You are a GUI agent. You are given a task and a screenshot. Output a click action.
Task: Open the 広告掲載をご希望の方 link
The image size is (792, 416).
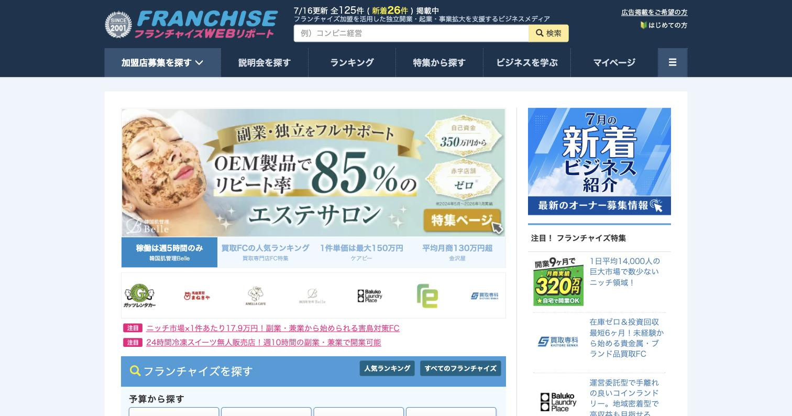[x=654, y=12]
